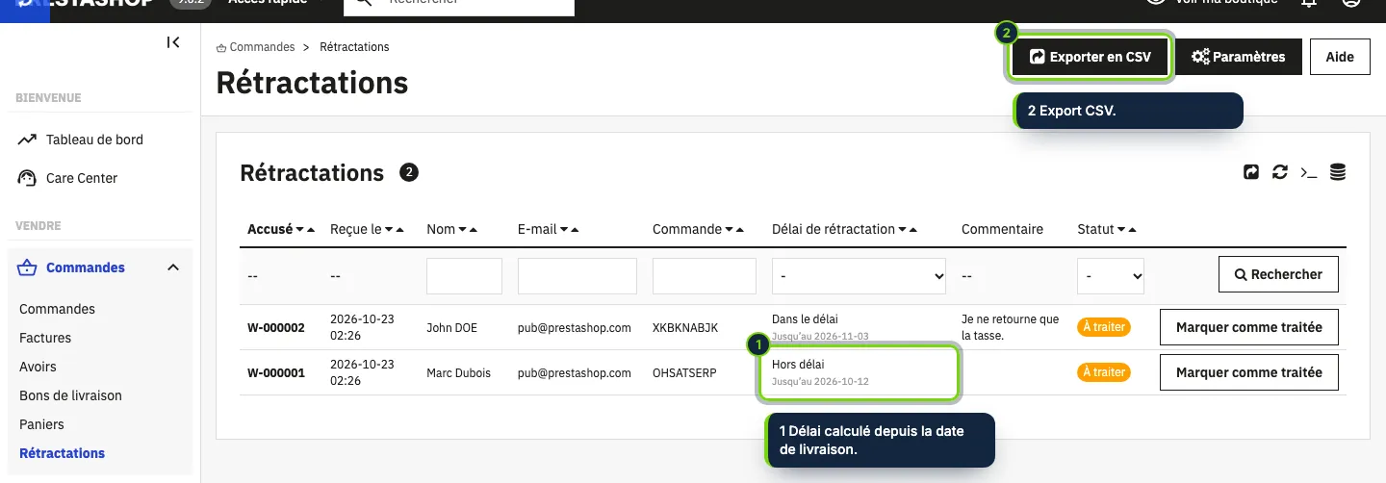Go to Avoirs submenu item
The width and height of the screenshot is (1386, 483).
pyautogui.click(x=38, y=367)
